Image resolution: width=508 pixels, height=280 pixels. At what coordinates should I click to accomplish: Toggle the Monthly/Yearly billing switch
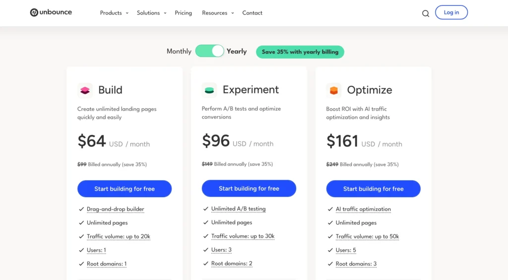pyautogui.click(x=210, y=51)
